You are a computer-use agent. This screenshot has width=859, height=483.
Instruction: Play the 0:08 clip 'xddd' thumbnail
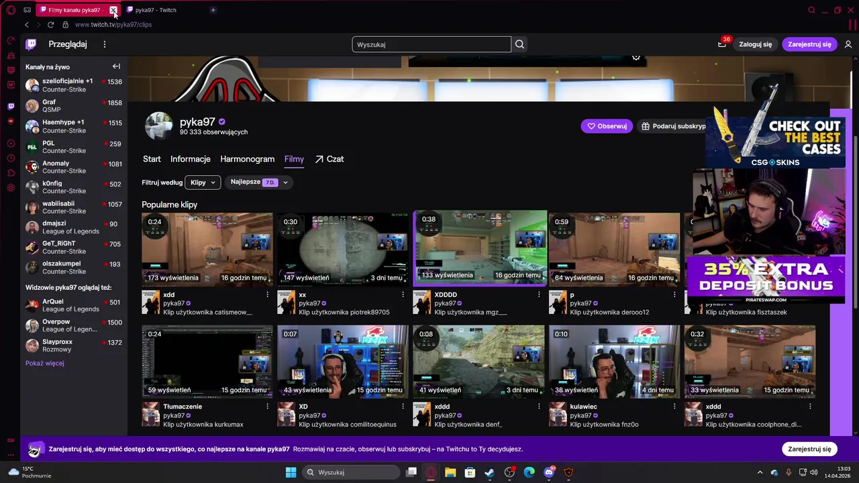click(x=478, y=362)
